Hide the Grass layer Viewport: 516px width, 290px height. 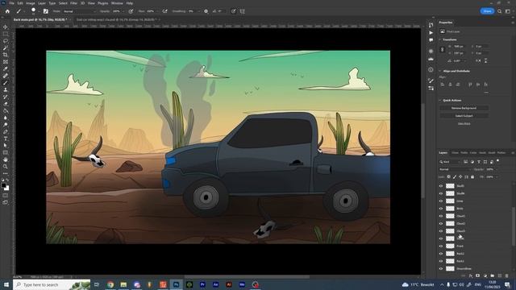tap(441, 201)
